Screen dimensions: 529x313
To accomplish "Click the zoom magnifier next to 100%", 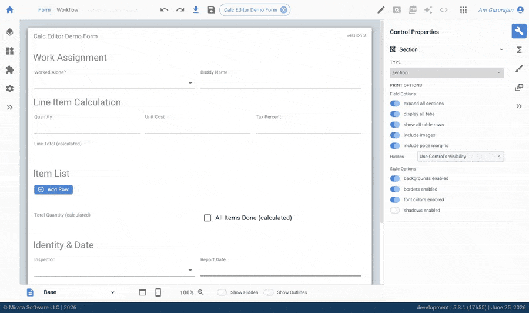I will pyautogui.click(x=201, y=292).
